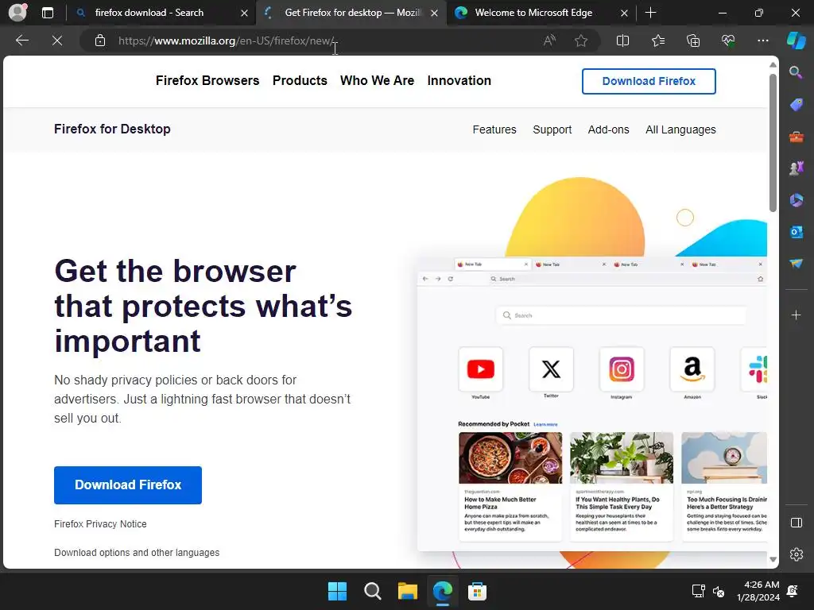Open split screen view
814x610 pixels.
622,41
